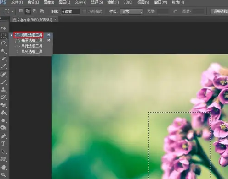This screenshot has height=179, width=228.
Task: Click the width input field
Action: pyautogui.click(x=163, y=11)
